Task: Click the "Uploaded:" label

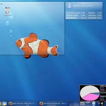Action: pos(92,18)
